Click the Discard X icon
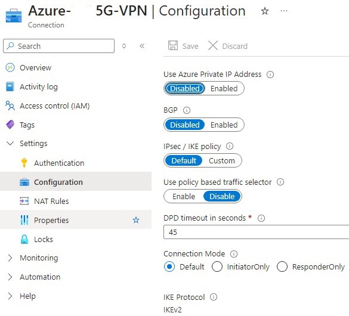Viewport: 349px width, 316px height. 213,45
